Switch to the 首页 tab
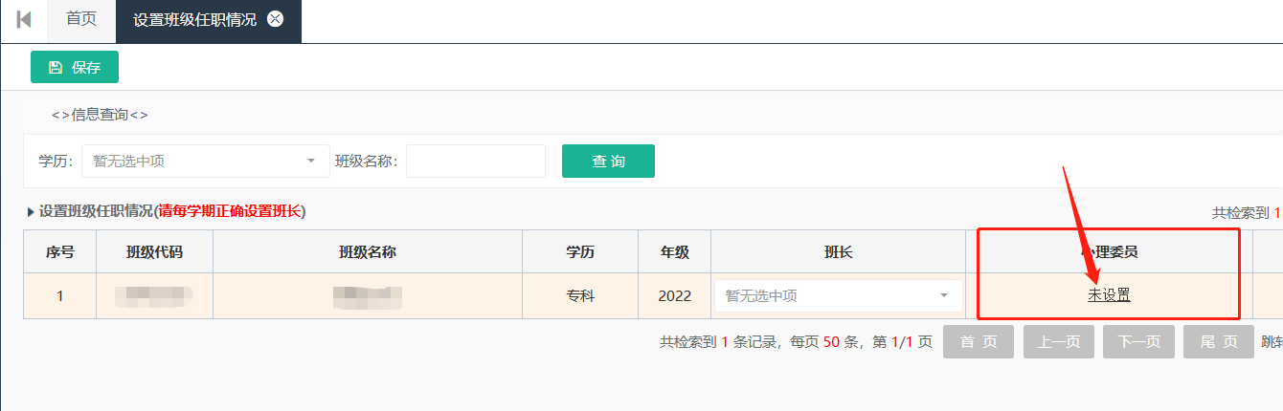The height and width of the screenshot is (411, 1283). coord(81,20)
